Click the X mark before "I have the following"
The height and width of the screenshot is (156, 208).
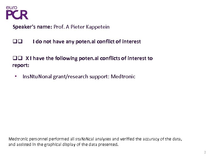pyautogui.click(x=27, y=58)
